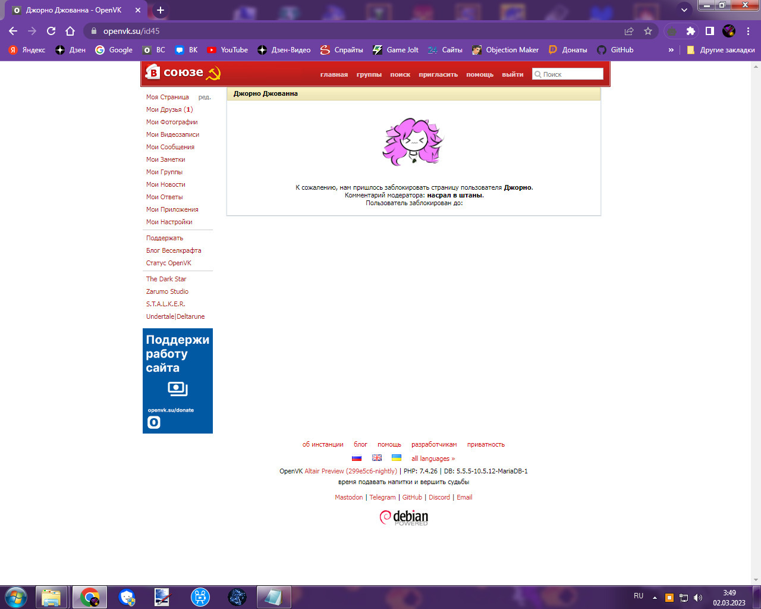Viewport: 761px width, 609px height.
Task: Open the Altair Preview (299e5c6-nightly) version link
Action: coord(351,471)
